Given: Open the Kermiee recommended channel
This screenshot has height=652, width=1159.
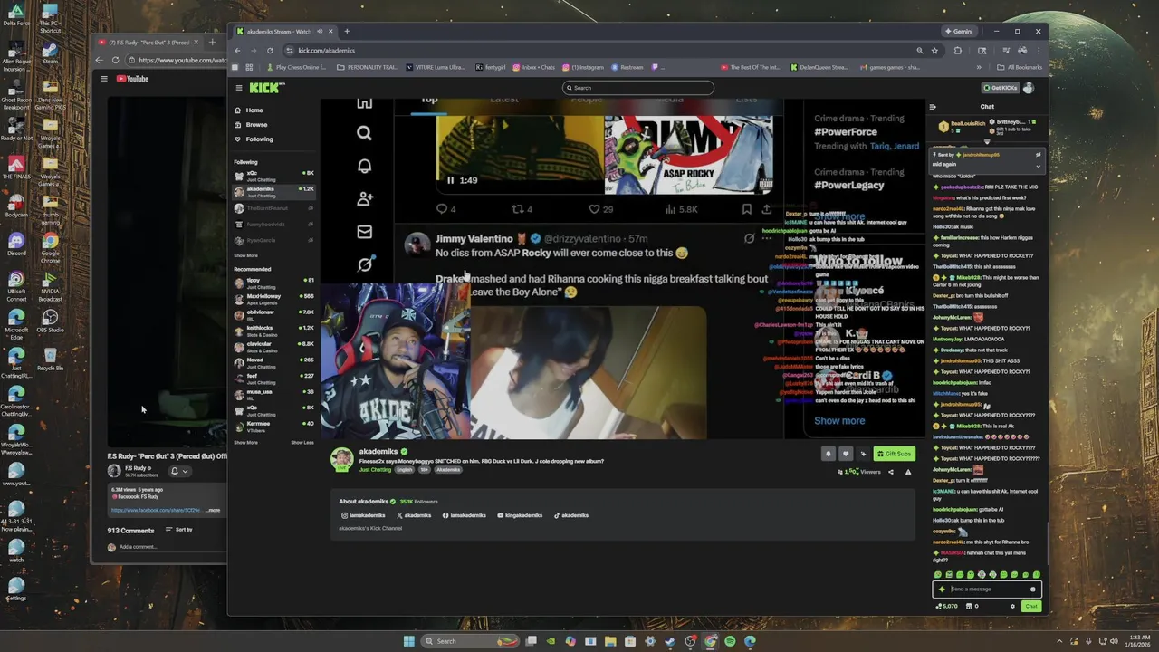Looking at the screenshot, I should [273, 426].
